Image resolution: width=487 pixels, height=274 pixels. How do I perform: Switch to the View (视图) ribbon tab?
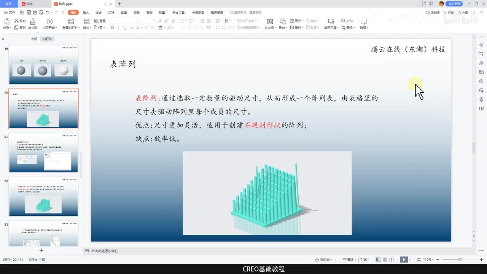tap(162, 13)
